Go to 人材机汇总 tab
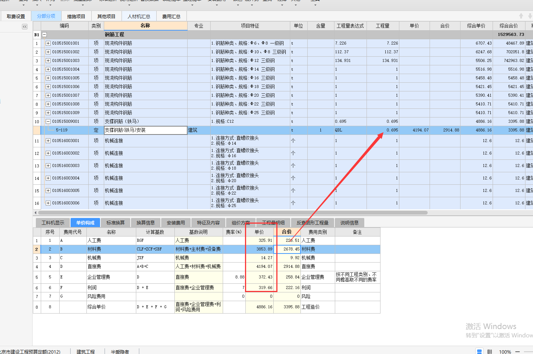The image size is (533, 354). tap(139, 16)
